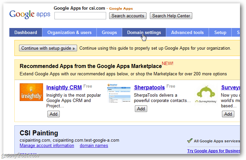This screenshot has width=246, height=160.
Task: Click the Google apps logo
Action: 30,14
